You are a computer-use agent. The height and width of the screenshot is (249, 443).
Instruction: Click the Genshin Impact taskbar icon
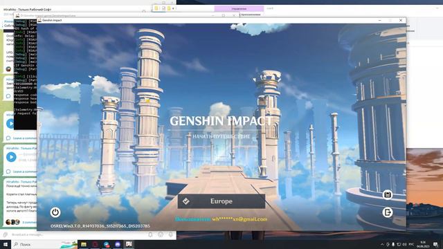click(x=129, y=244)
